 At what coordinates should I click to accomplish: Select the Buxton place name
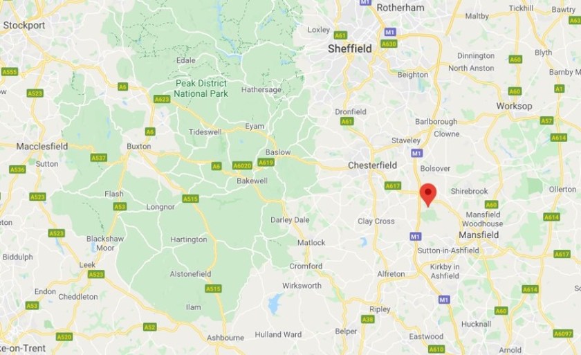point(138,146)
